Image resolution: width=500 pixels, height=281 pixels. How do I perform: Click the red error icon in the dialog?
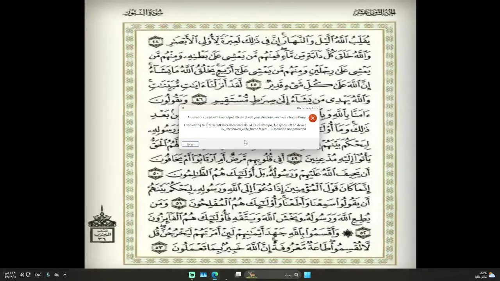tap(312, 118)
